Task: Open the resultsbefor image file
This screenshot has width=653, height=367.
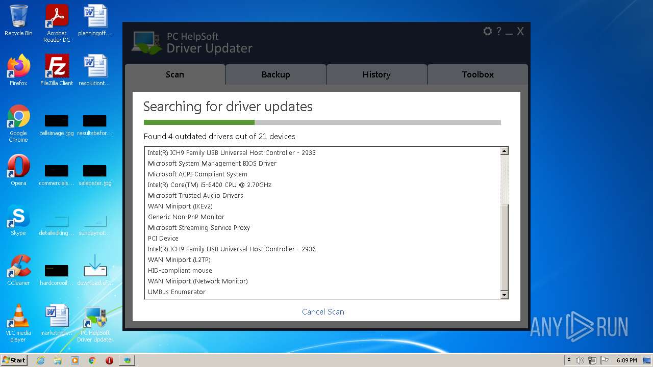Action: [95, 125]
